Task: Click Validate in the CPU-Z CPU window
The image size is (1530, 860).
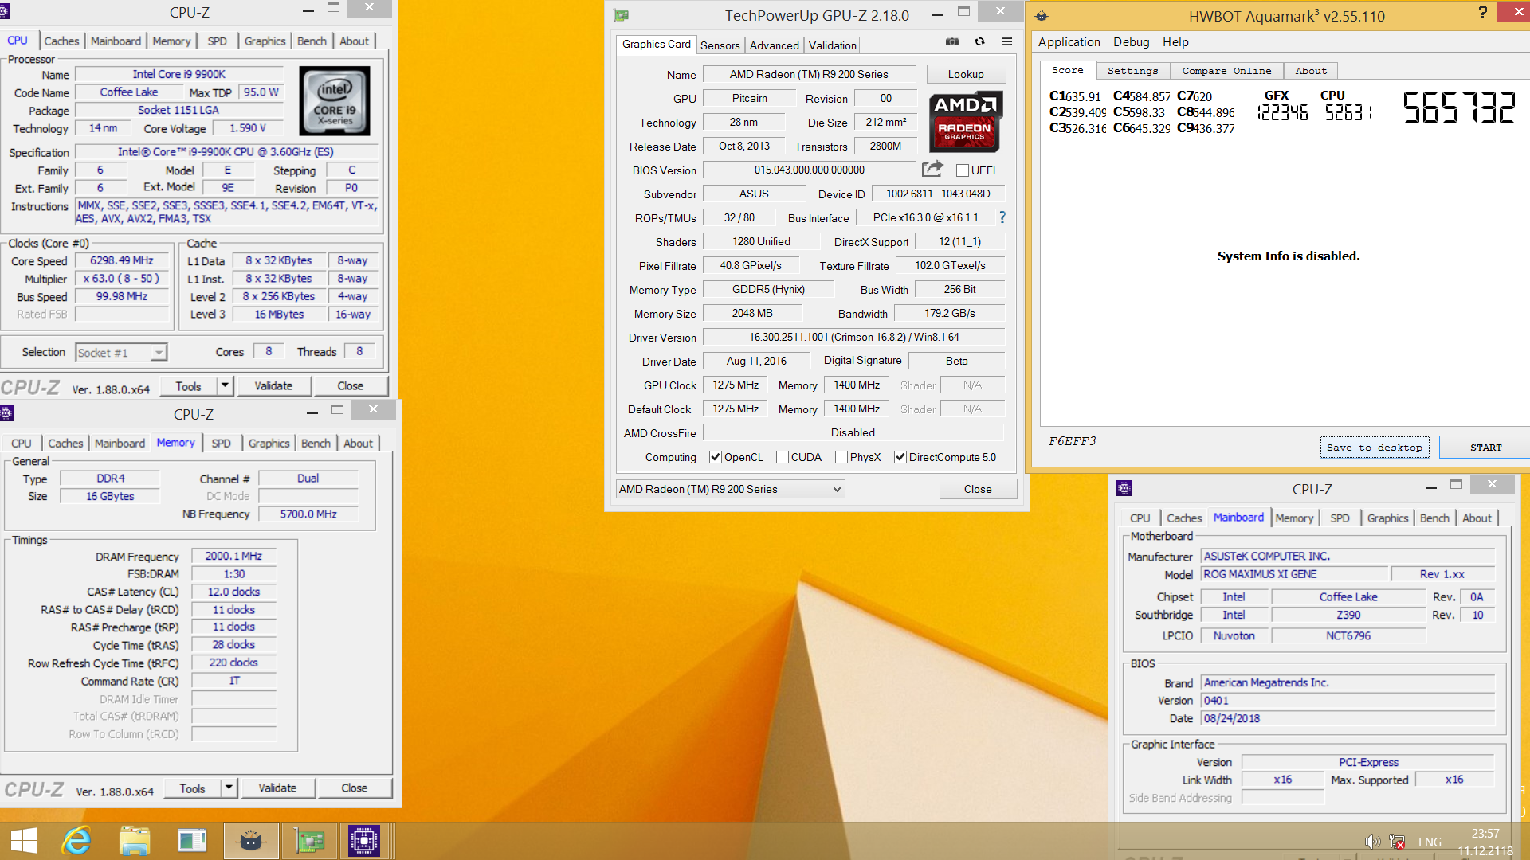Action: pyautogui.click(x=273, y=386)
